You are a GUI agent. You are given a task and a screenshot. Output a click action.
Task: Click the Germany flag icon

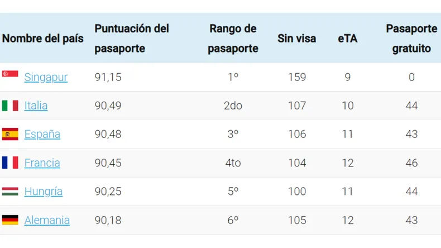click(10, 220)
